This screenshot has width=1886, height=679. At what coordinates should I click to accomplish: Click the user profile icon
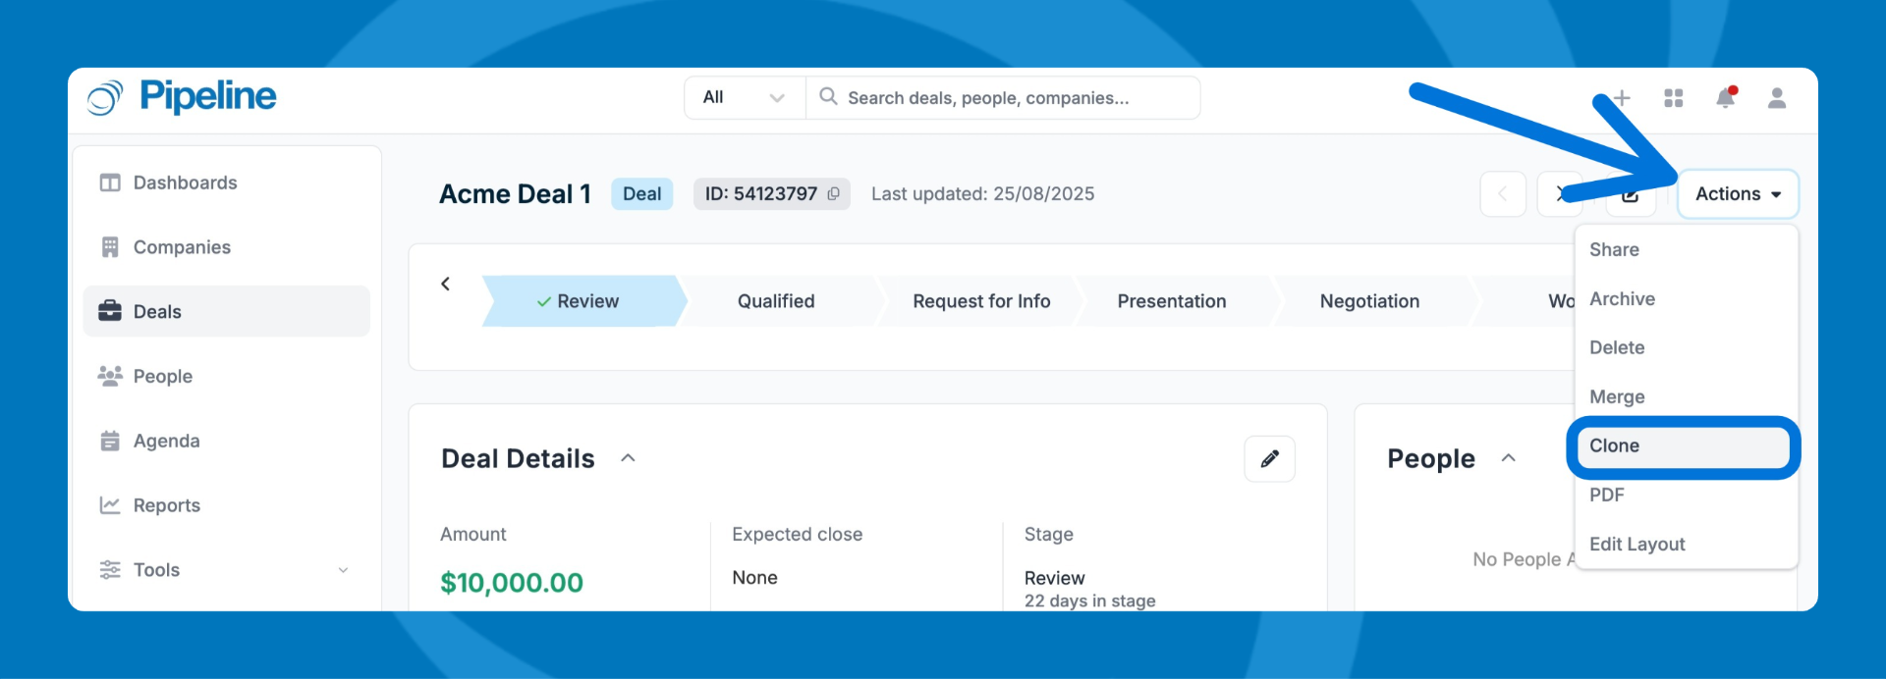click(x=1776, y=98)
